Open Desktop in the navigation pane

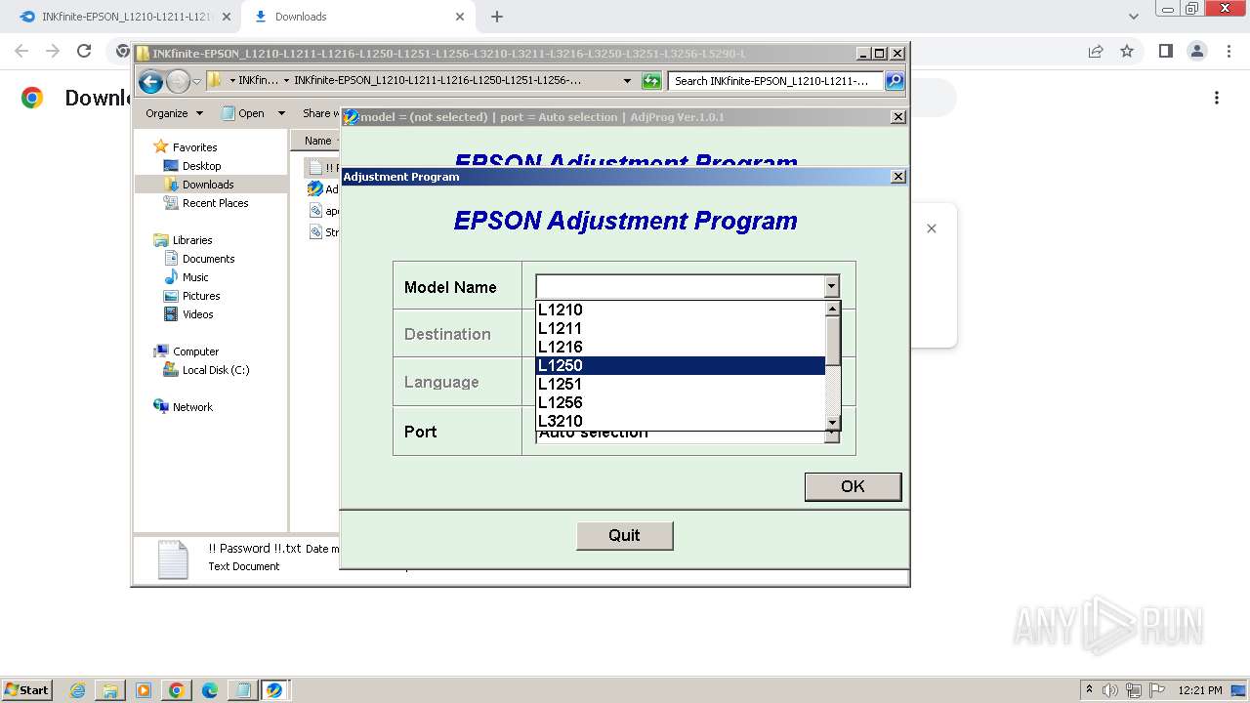coord(201,166)
